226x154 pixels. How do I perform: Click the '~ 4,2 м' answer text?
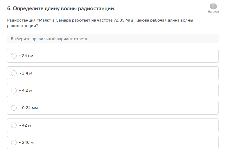click(x=25, y=91)
